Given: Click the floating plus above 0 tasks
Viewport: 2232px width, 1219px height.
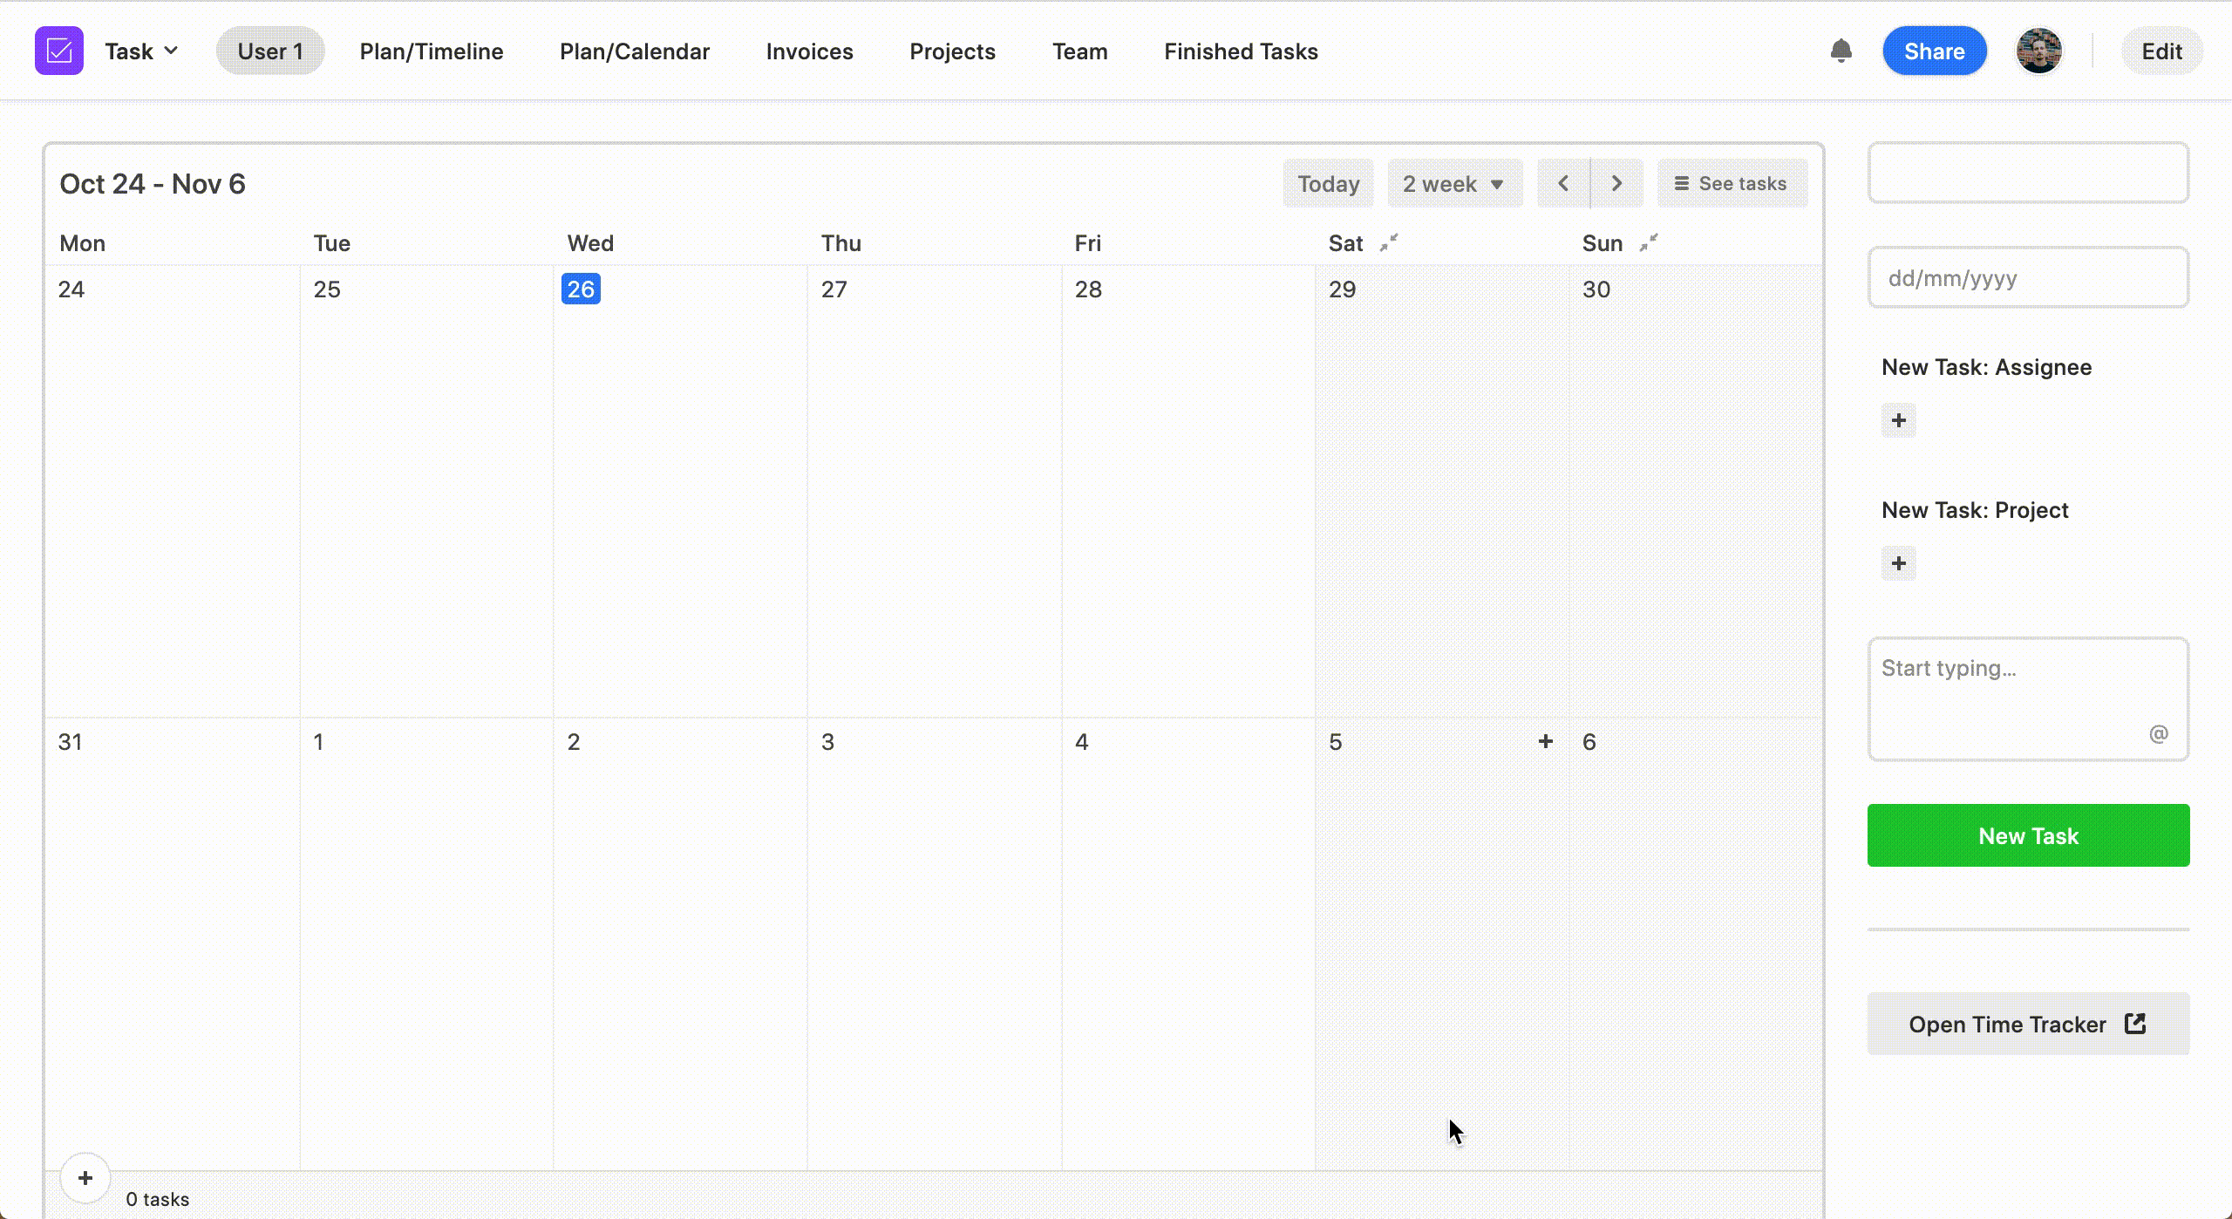Looking at the screenshot, I should pos(85,1178).
